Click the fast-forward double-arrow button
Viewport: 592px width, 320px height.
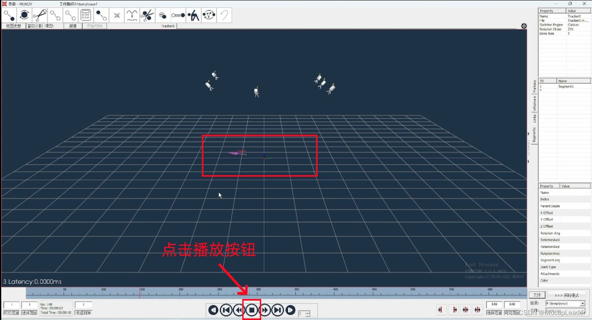pyautogui.click(x=264, y=310)
